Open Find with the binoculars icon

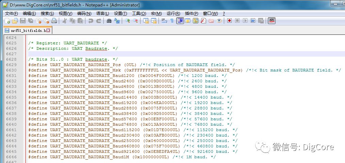pyautogui.click(x=109, y=21)
